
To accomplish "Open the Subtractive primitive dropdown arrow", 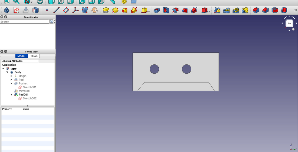I will 209,12.
